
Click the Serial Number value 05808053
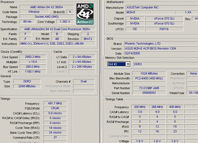pyautogui.click(x=149, y=93)
